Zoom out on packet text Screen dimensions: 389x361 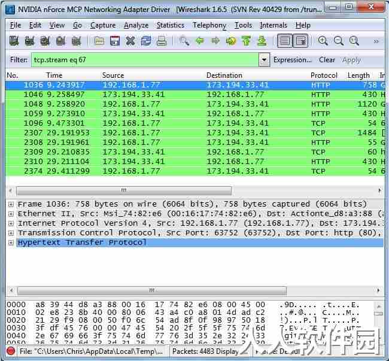[x=339, y=41]
